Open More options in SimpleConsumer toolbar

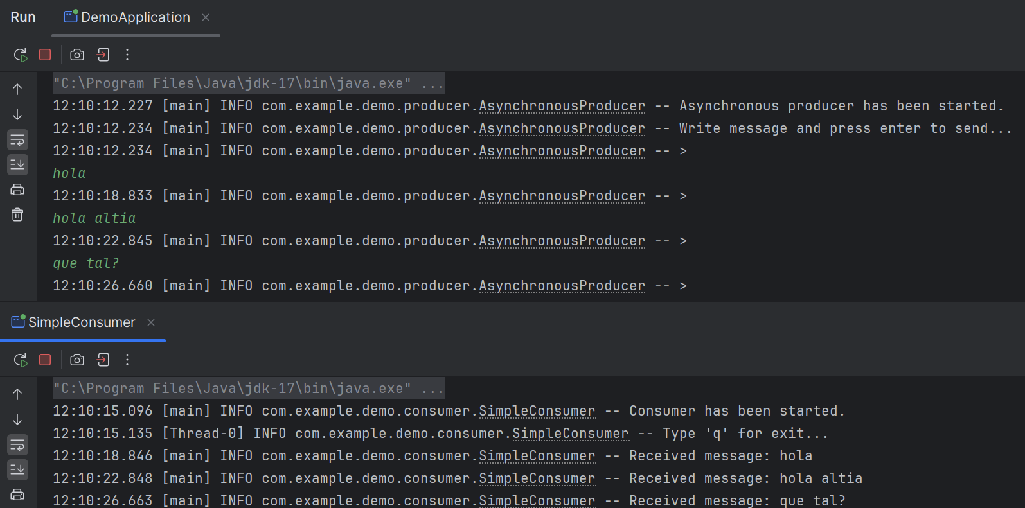[127, 360]
